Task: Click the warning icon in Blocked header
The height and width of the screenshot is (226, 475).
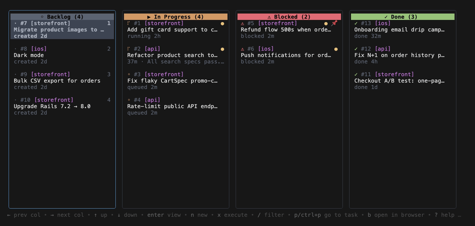Action: pyautogui.click(x=269, y=17)
